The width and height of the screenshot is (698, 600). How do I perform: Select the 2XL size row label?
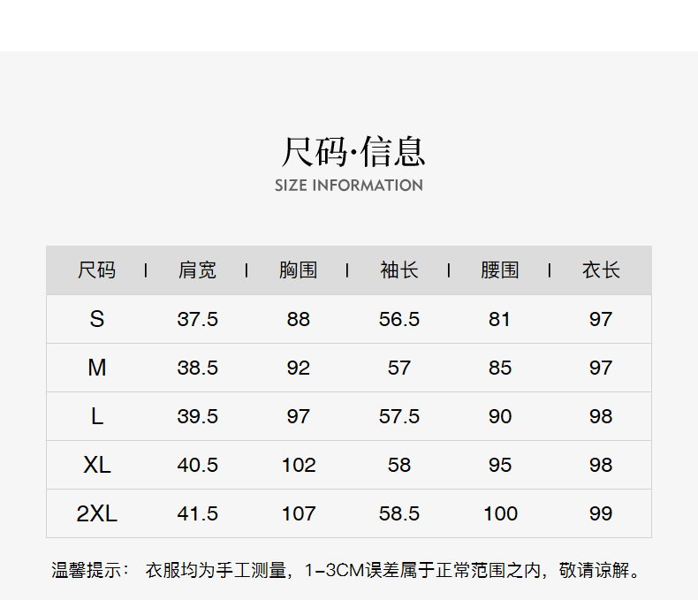96,513
